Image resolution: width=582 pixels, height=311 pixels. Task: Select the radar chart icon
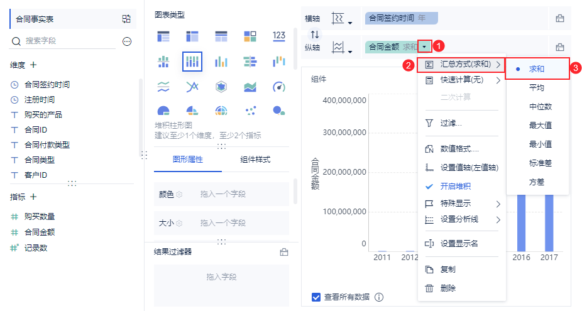coord(221,87)
